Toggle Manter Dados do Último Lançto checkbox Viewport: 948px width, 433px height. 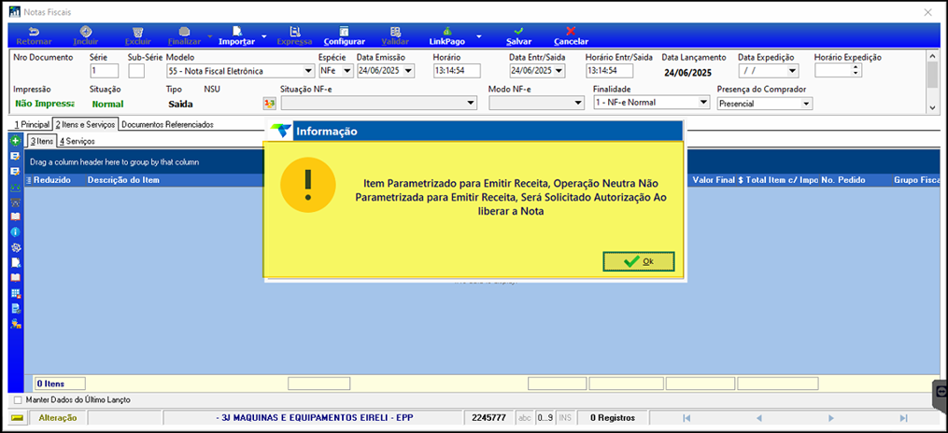coord(18,399)
